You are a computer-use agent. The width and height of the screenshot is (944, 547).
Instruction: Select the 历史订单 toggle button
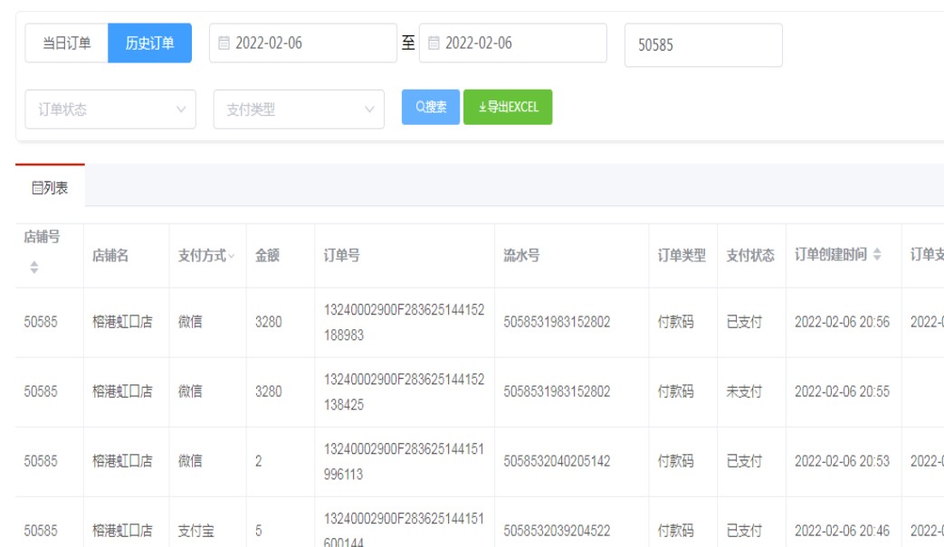click(149, 43)
